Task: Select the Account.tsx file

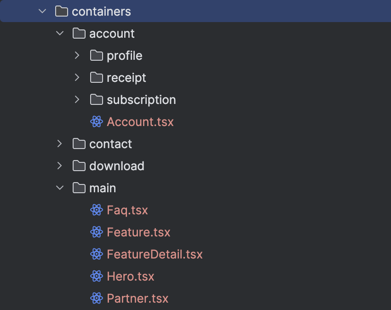Action: [140, 122]
